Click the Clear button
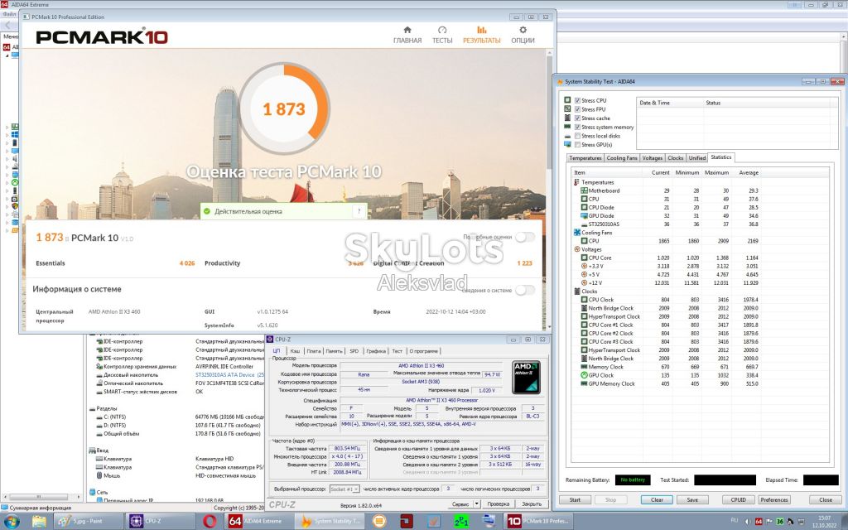This screenshot has width=848, height=530. (657, 499)
